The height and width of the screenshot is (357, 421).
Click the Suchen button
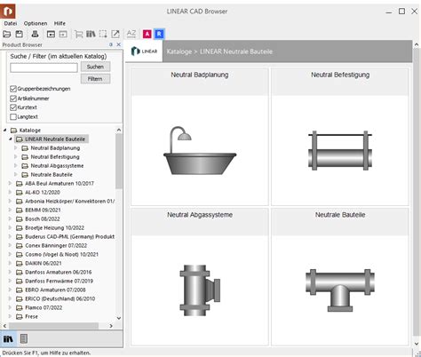pyautogui.click(x=95, y=67)
